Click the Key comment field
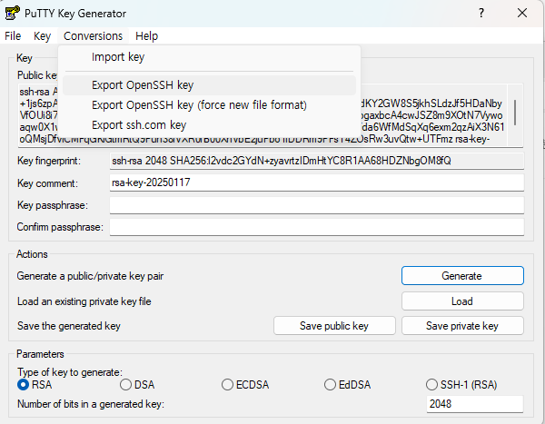 pyautogui.click(x=317, y=182)
